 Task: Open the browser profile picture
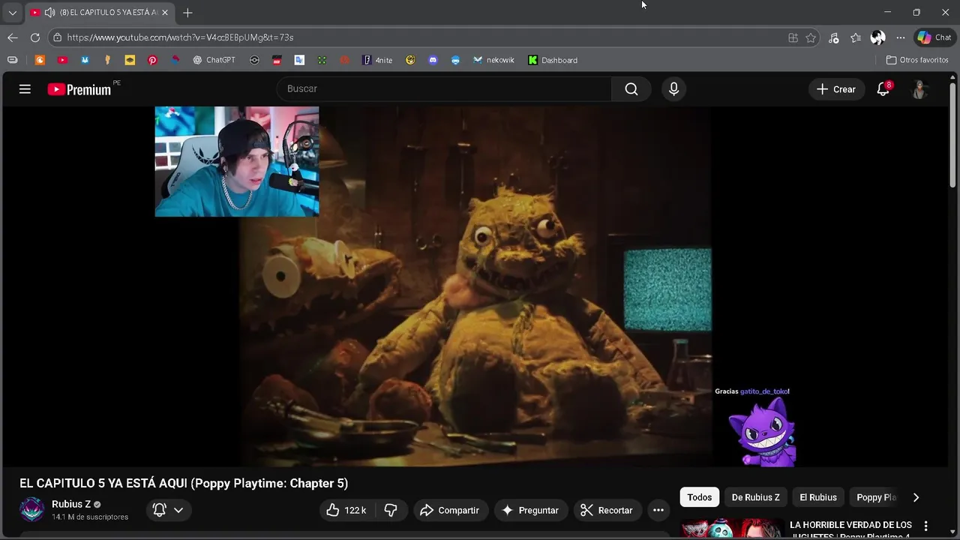pyautogui.click(x=878, y=37)
